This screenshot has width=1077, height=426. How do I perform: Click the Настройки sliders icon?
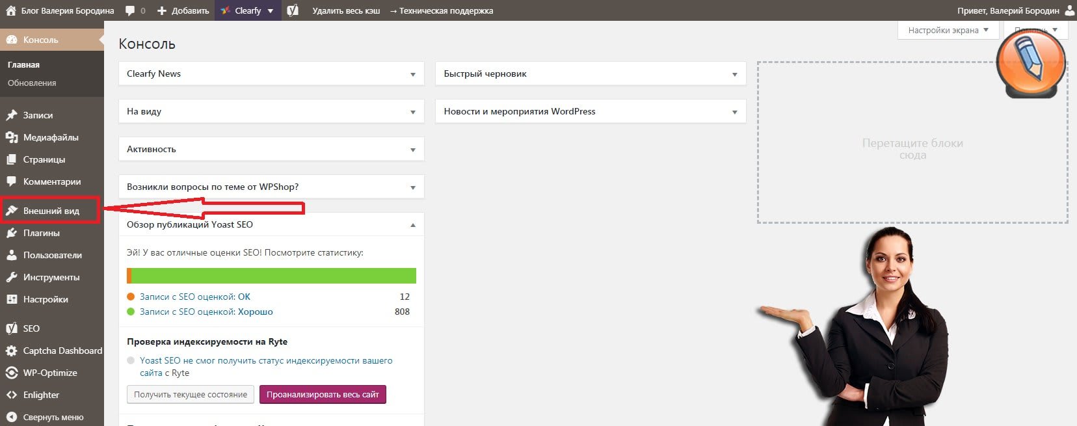(x=12, y=299)
